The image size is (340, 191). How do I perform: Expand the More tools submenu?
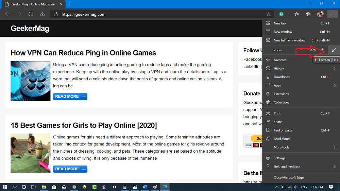(301, 147)
